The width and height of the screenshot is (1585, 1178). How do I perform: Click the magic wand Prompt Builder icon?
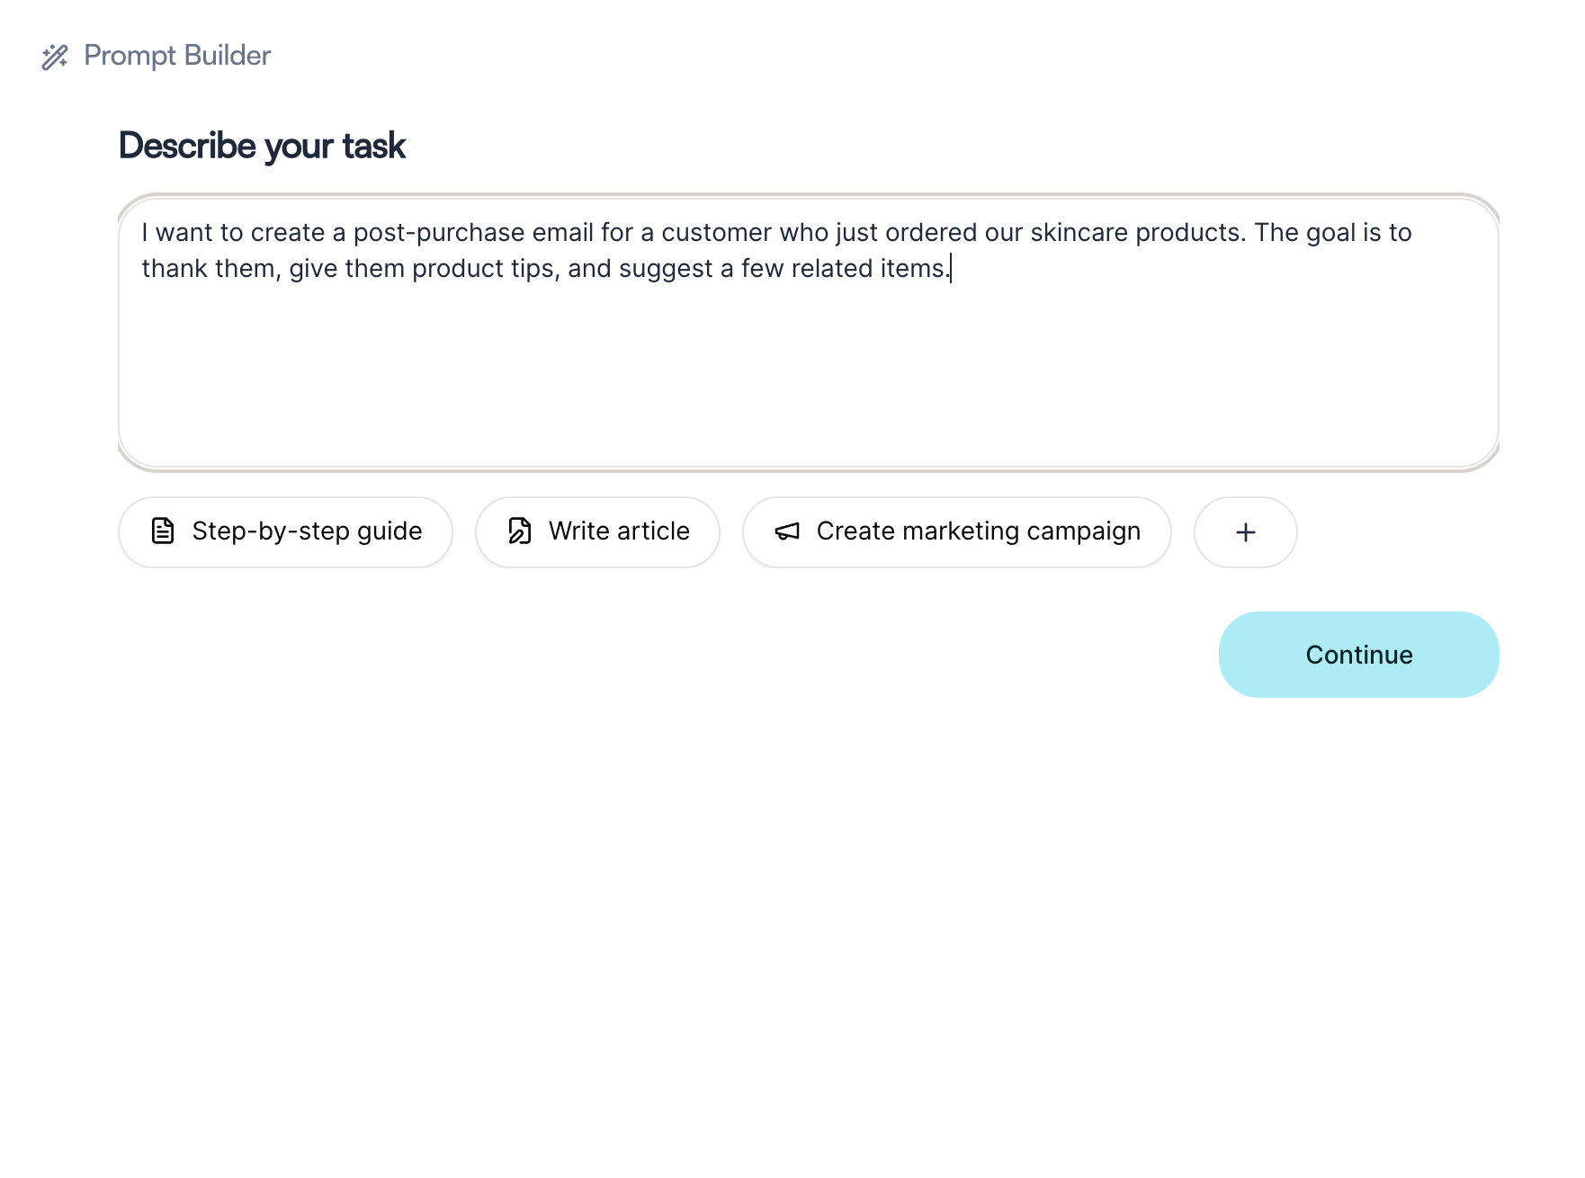click(x=55, y=57)
